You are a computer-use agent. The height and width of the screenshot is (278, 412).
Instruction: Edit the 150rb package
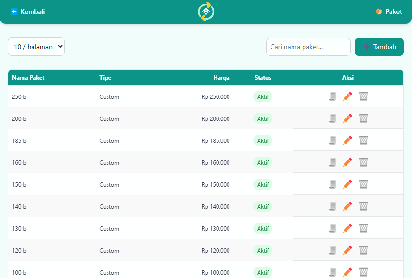tap(347, 184)
